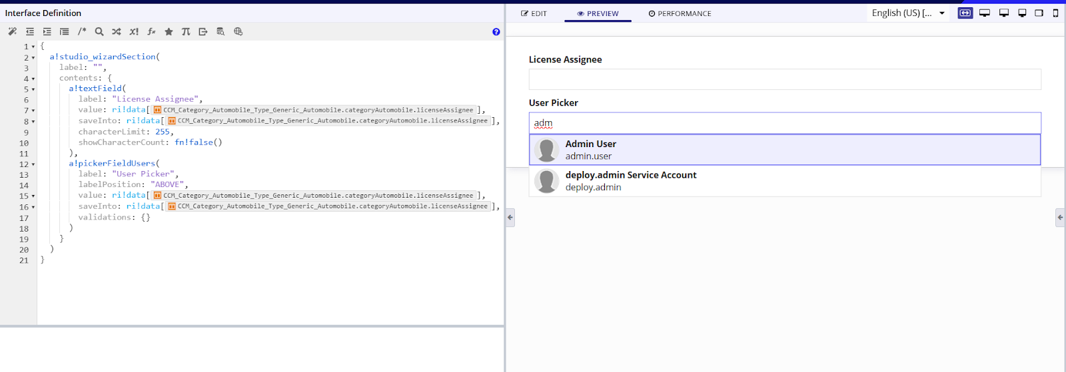Collapse the a!textField fold at line 5
Screen dimensions: 1066x372
tap(33, 90)
